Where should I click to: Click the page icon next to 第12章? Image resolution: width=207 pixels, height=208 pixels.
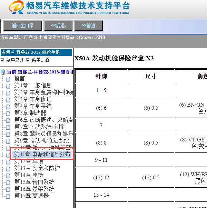click(x=8, y=162)
